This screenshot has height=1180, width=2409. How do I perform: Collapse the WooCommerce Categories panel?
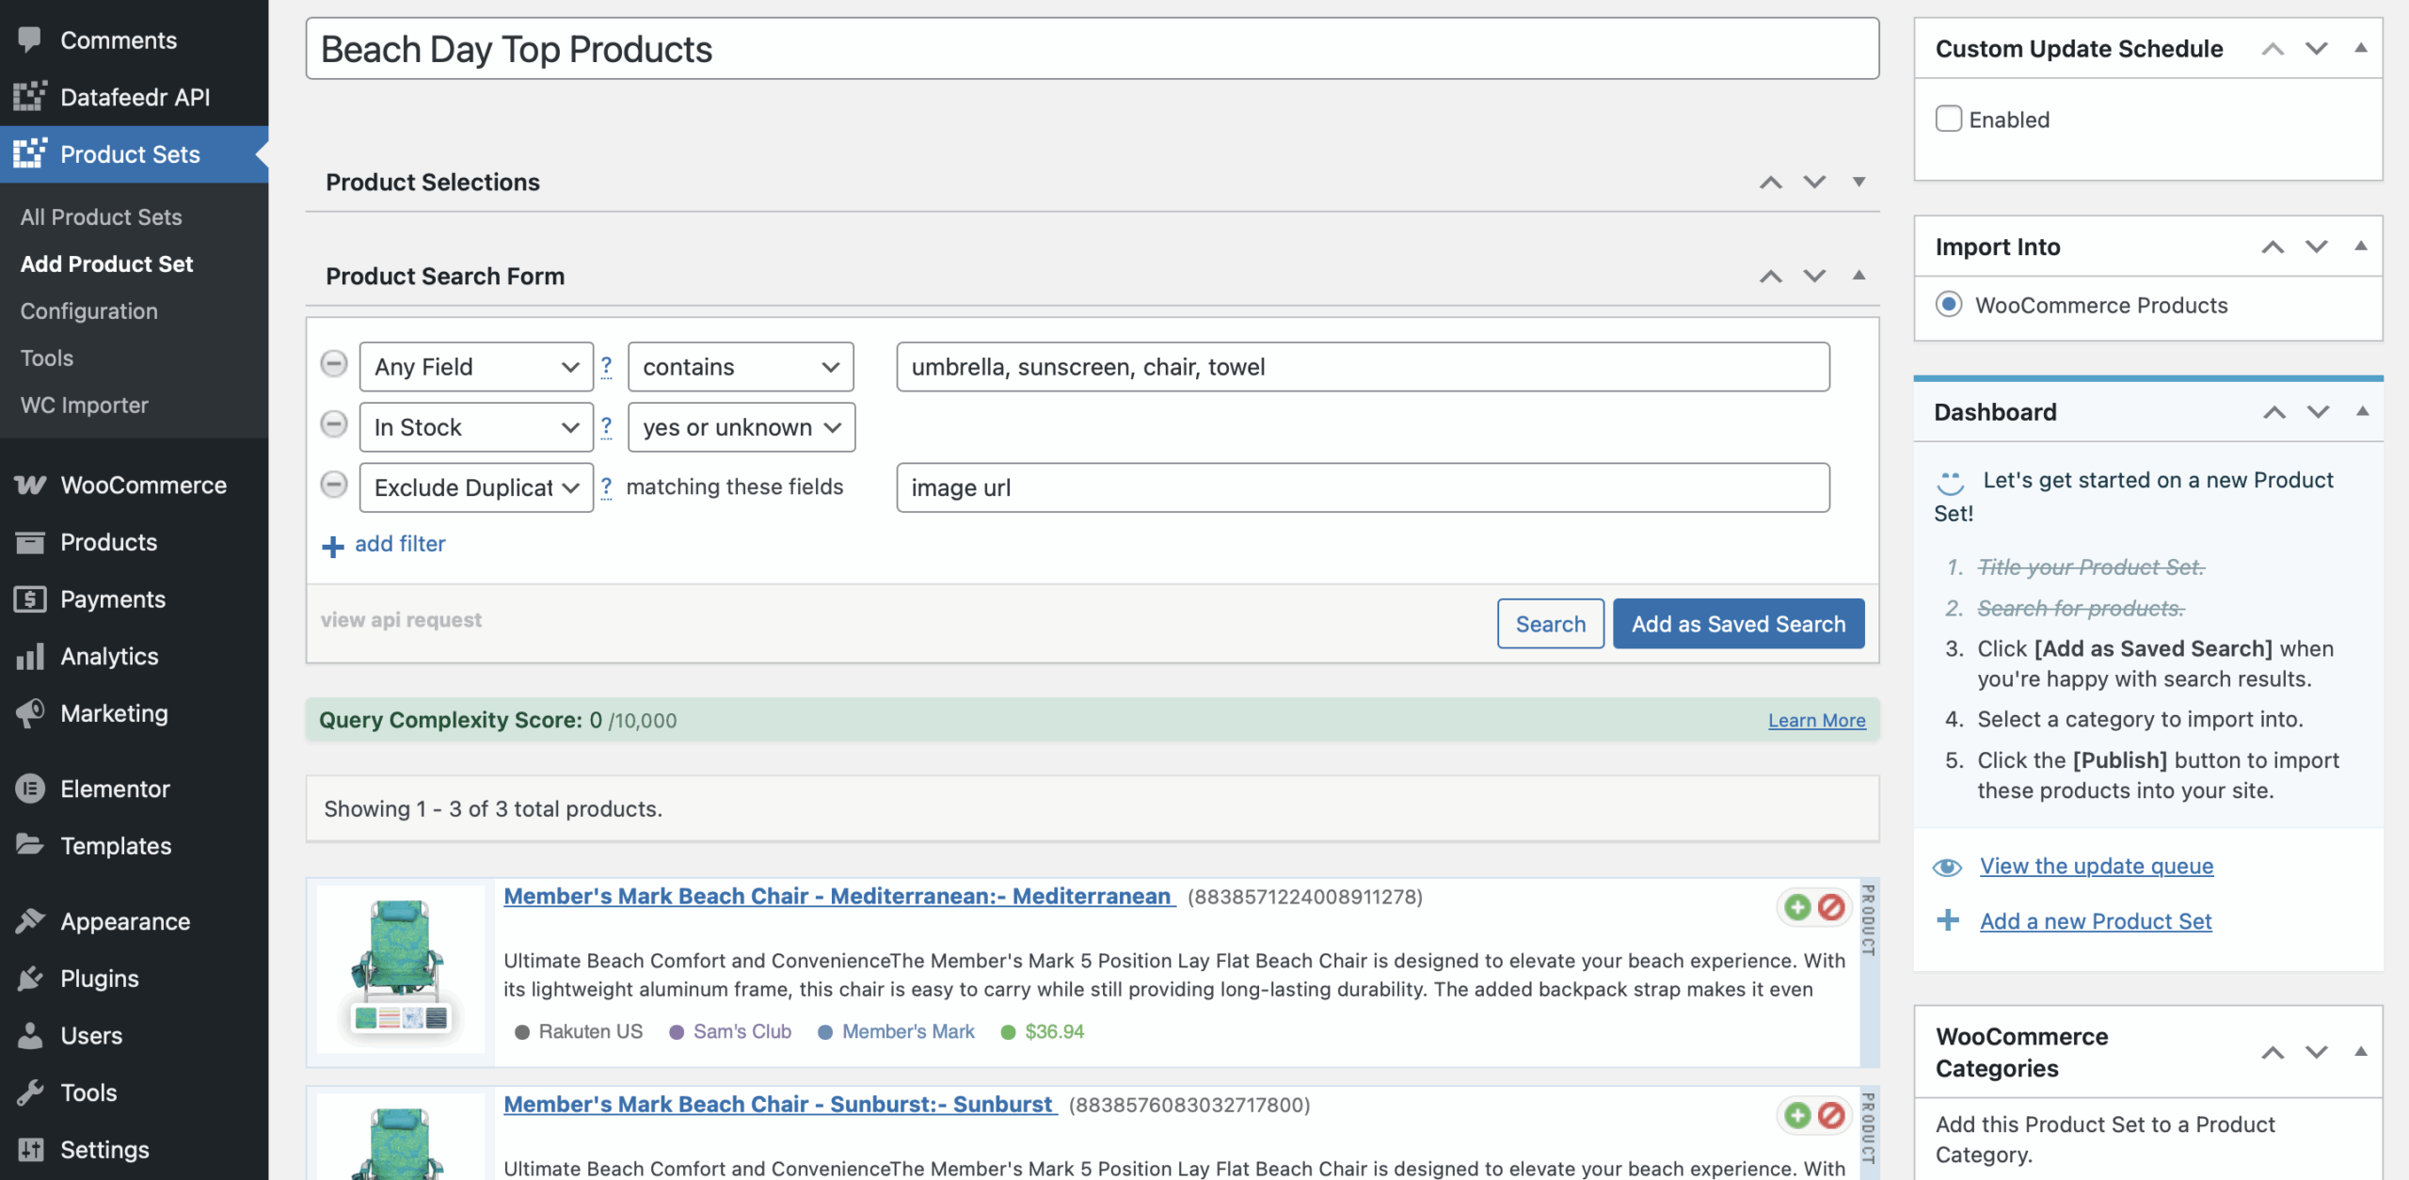tap(2360, 1052)
